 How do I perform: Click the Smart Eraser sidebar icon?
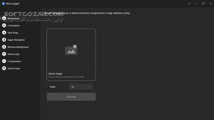(x=4, y=68)
